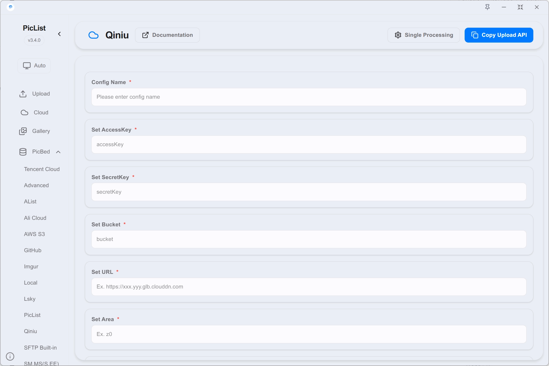Minimize the PicList window
This screenshot has width=549, height=366.
coord(504,7)
